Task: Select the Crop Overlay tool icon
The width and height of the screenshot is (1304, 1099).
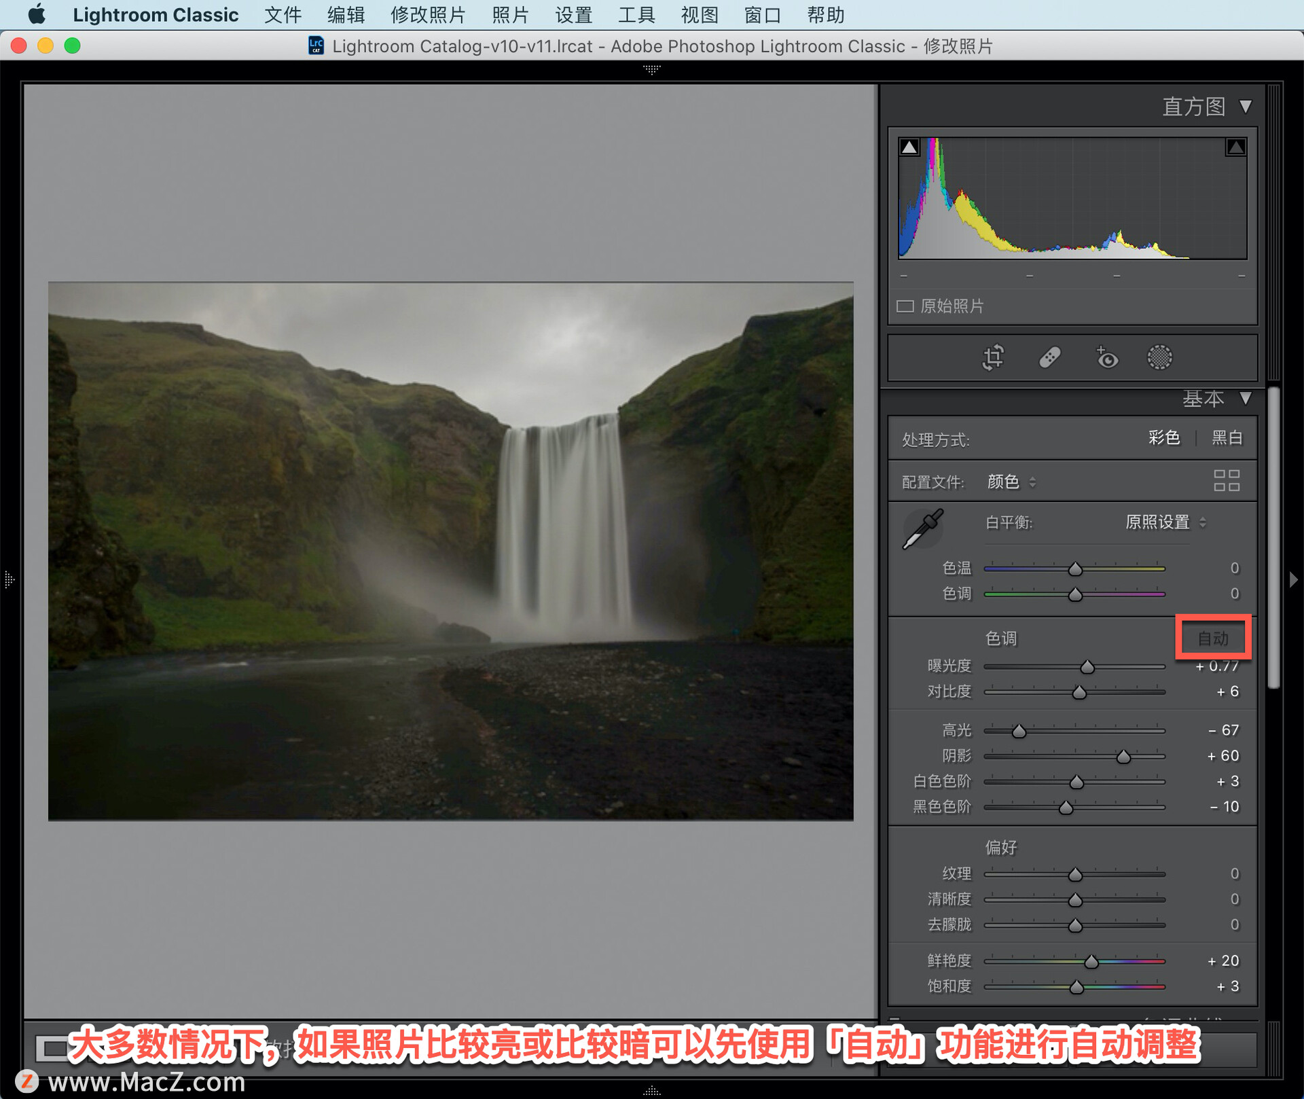Action: tap(993, 357)
